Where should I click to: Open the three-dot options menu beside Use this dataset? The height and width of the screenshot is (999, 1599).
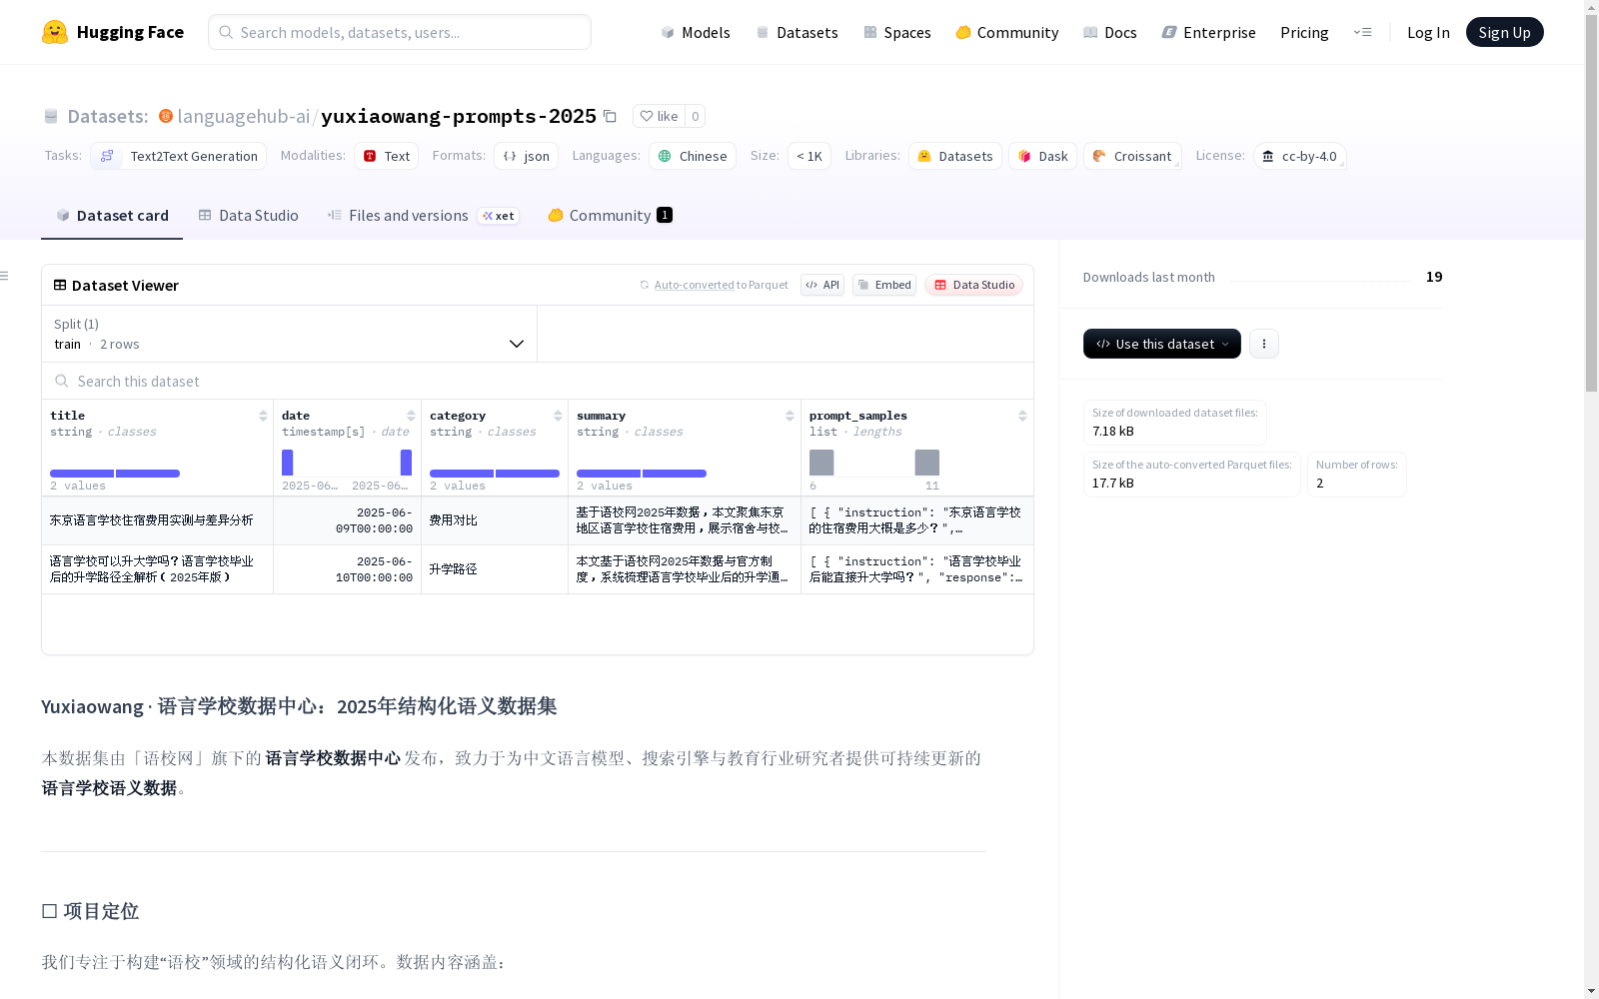(x=1263, y=344)
